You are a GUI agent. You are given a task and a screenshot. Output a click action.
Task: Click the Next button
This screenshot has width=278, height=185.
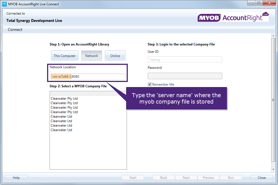(x=186, y=177)
